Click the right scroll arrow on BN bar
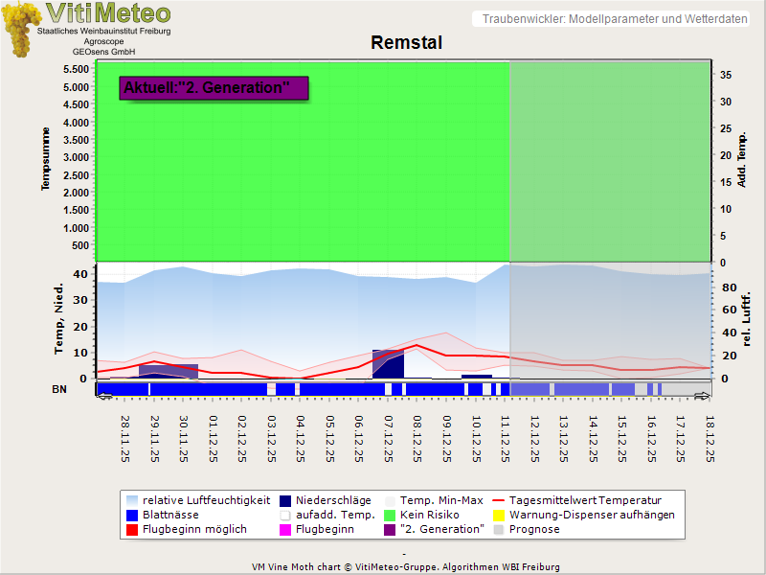This screenshot has width=766, height=575. 702,395
